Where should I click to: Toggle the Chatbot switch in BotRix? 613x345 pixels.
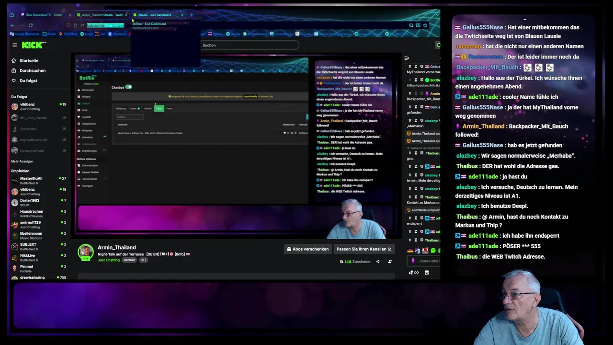pos(128,87)
